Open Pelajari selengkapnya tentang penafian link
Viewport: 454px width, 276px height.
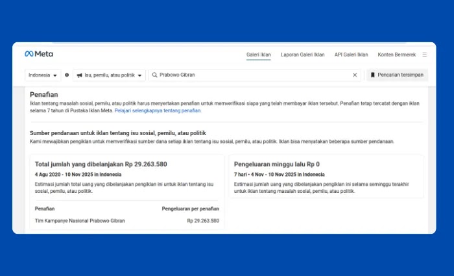pyautogui.click(x=158, y=110)
